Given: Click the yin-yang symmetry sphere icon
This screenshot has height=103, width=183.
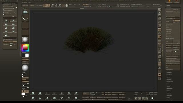Looking at the screenshot, I should 67,5.
